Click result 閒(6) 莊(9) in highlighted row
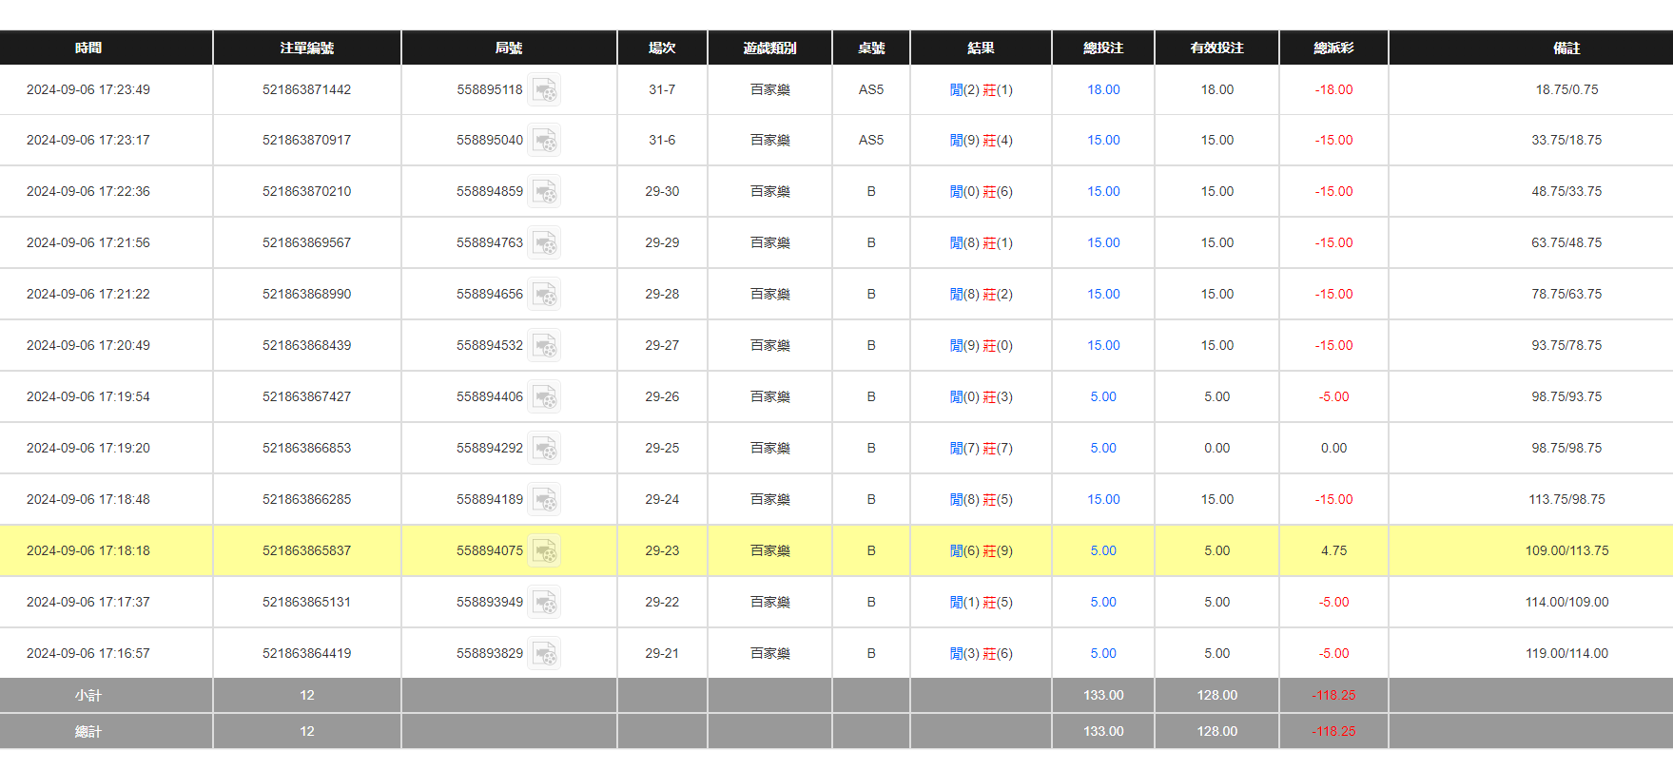 pos(981,551)
